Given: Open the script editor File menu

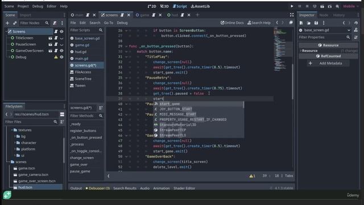Looking at the screenshot, I should click(x=73, y=23).
